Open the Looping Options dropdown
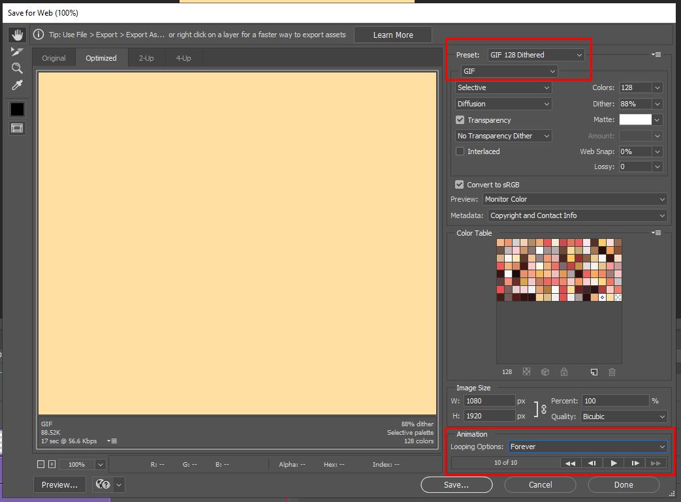This screenshot has width=681, height=502. (x=586, y=447)
